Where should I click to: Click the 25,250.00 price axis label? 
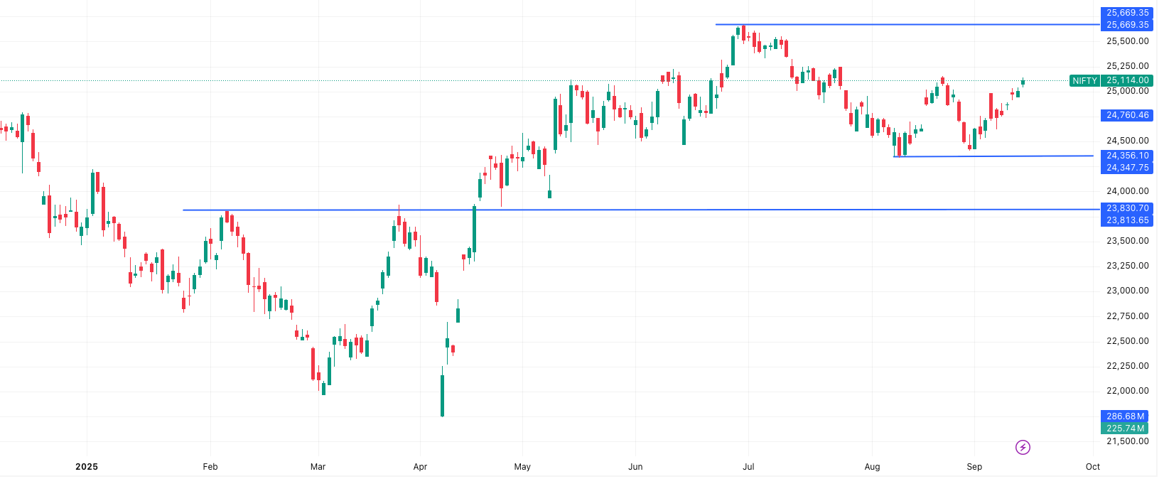click(1127, 66)
